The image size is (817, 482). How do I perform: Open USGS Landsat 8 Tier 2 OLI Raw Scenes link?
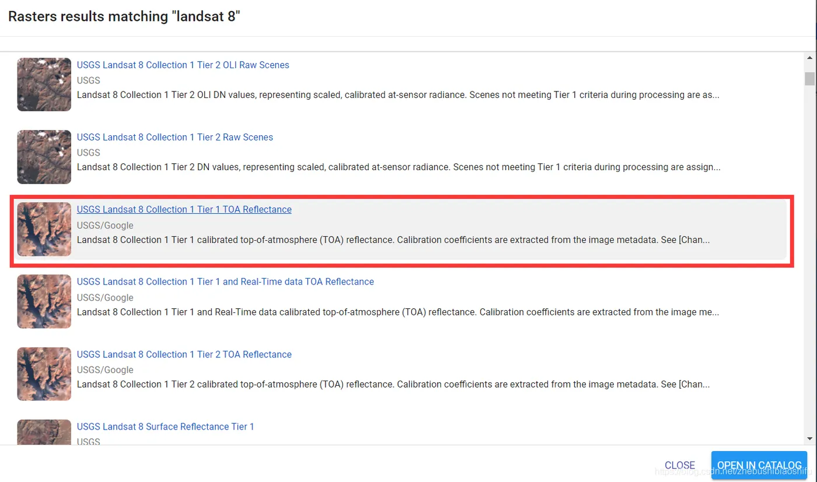point(183,65)
